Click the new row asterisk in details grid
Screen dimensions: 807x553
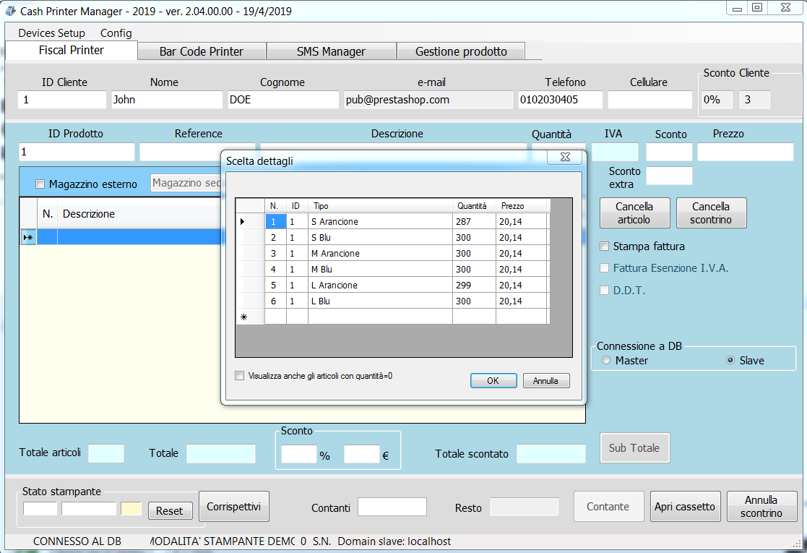(x=243, y=317)
